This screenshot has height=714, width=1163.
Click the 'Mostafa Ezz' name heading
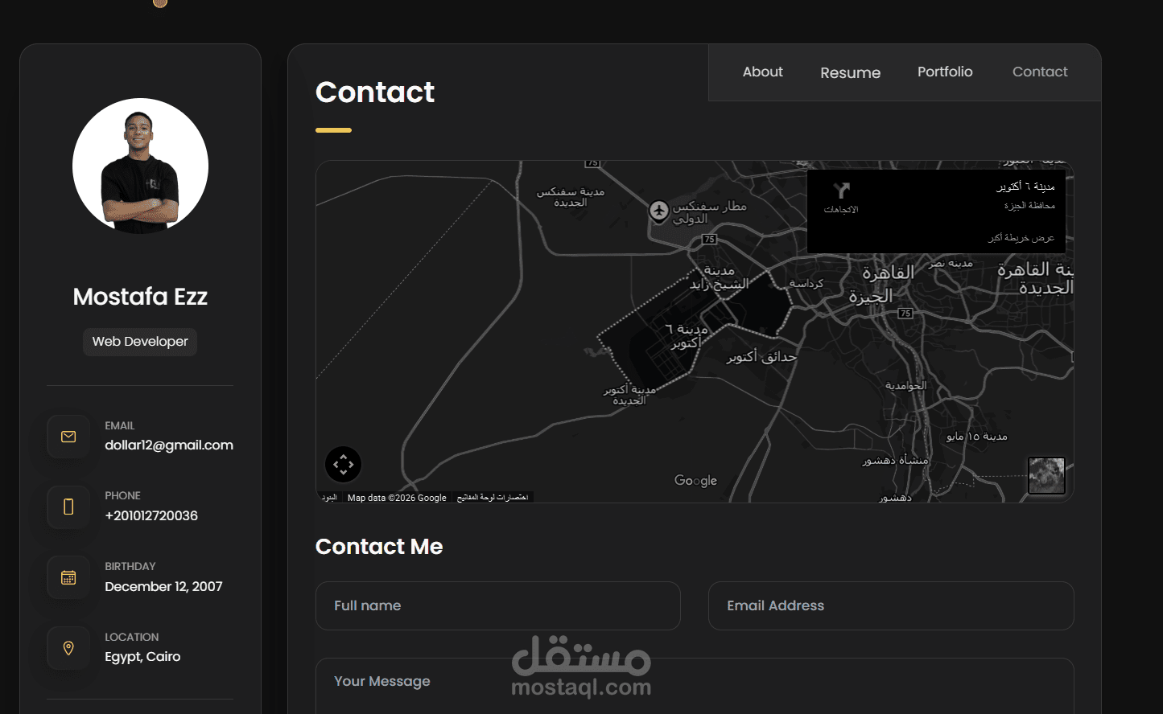[x=140, y=297]
